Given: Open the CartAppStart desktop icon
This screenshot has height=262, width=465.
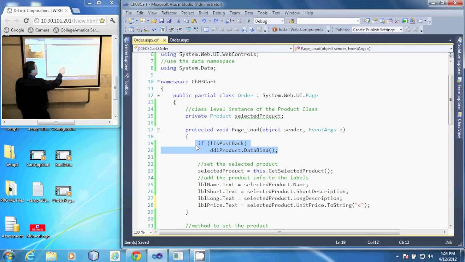Looking at the screenshot, I should tap(38, 158).
